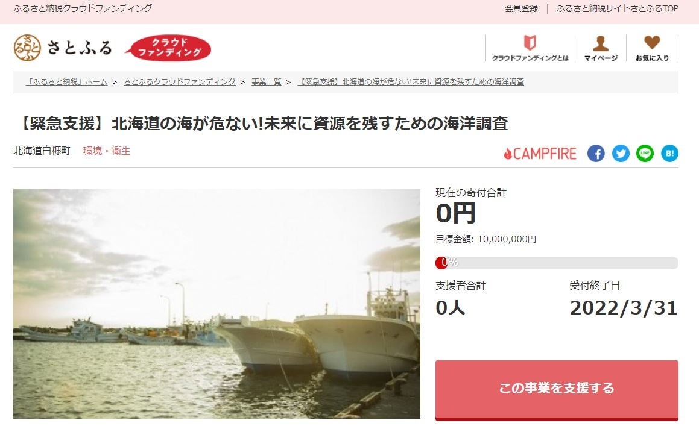Bookmark with Hatena B! icon
Image resolution: width=699 pixels, height=432 pixels.
pos(669,154)
